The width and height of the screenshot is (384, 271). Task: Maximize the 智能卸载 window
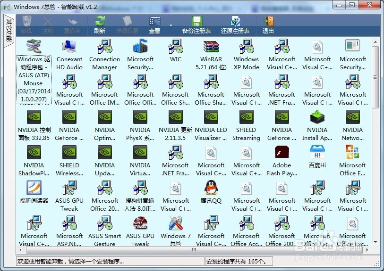click(352, 5)
